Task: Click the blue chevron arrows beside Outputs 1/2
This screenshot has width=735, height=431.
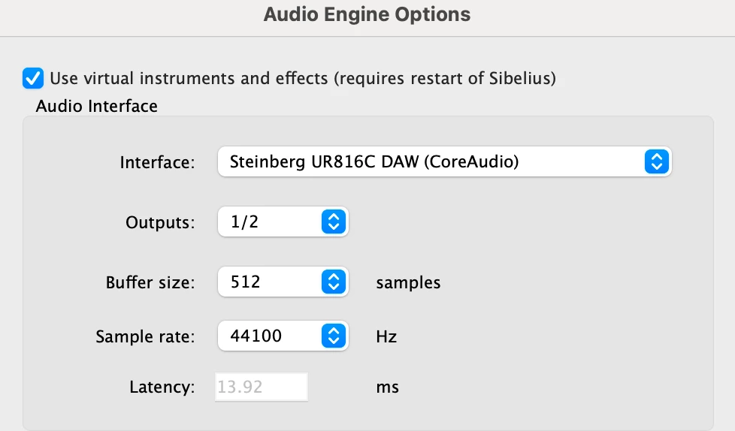Action: coord(333,222)
